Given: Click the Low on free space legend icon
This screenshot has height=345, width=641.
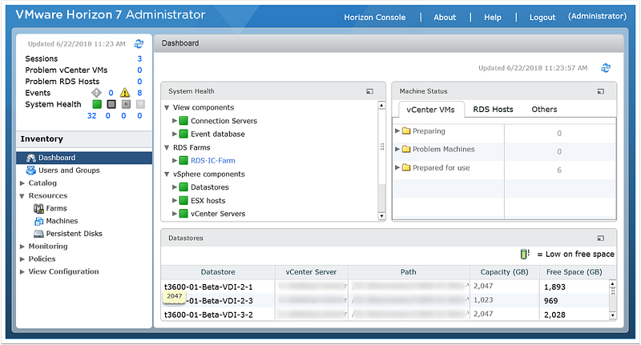Looking at the screenshot, I should coord(525,254).
